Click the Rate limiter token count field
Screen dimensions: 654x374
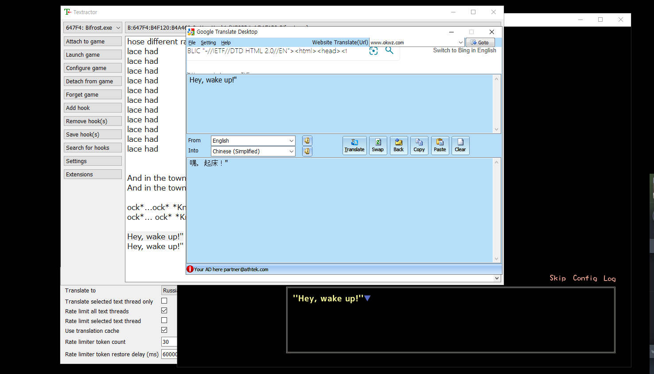click(x=169, y=342)
